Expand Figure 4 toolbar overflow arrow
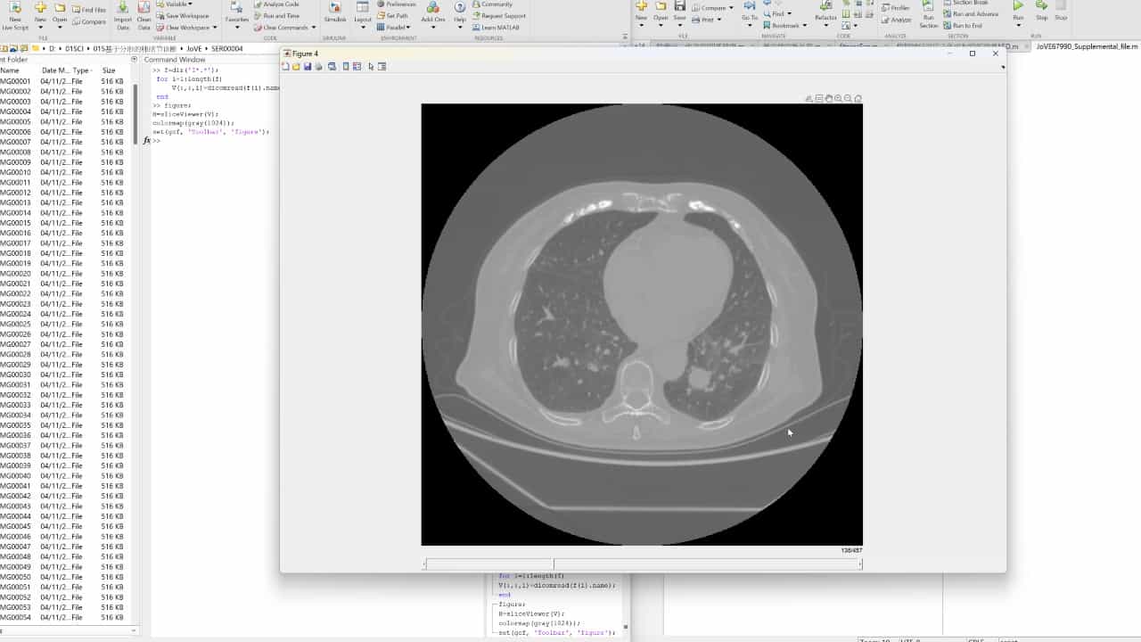This screenshot has width=1141, height=642. [x=1003, y=67]
